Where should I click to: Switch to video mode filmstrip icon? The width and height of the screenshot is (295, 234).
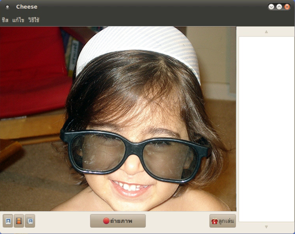pyautogui.click(x=19, y=221)
